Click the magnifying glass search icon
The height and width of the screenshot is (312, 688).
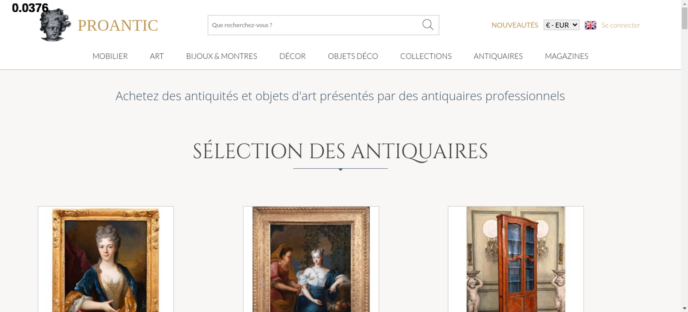coord(428,25)
